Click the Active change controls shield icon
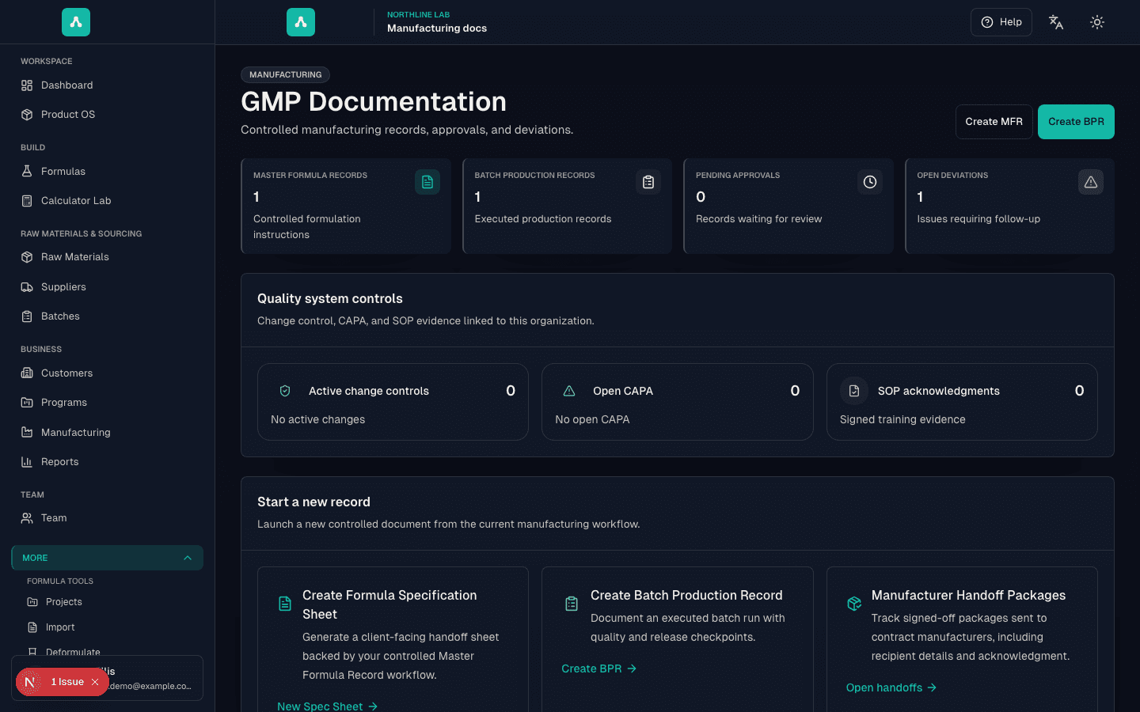Image resolution: width=1140 pixels, height=712 pixels. point(285,391)
